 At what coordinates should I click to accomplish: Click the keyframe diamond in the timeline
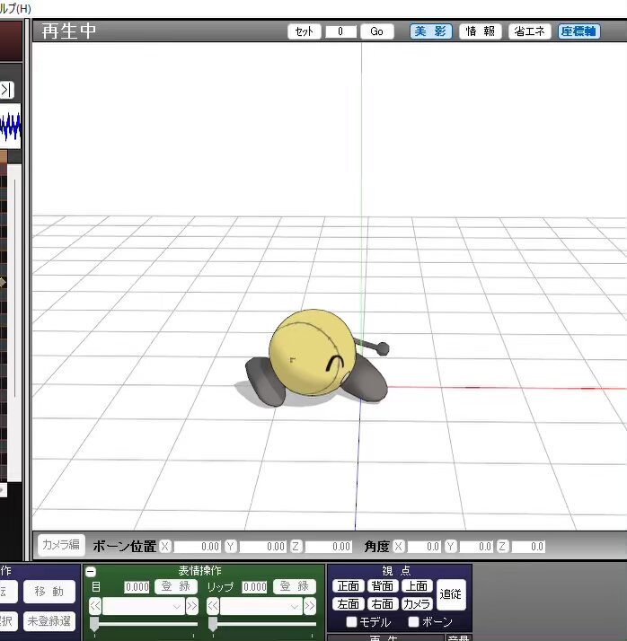pyautogui.click(x=3, y=282)
